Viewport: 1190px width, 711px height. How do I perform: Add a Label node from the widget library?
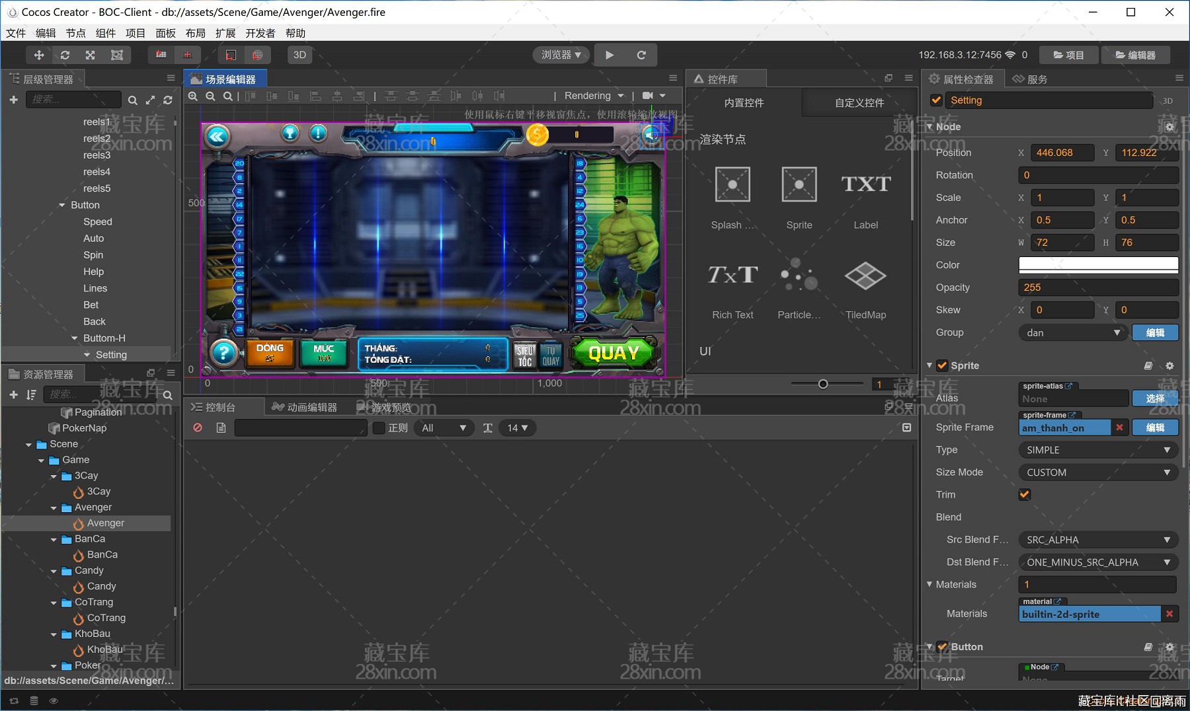tap(865, 197)
